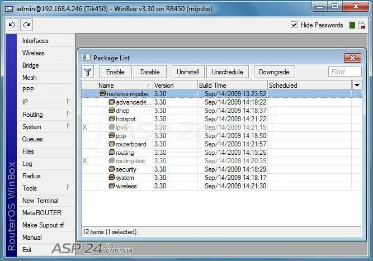Select Make Supout.rif
Screen dimensions: 373x261
pos(46,225)
